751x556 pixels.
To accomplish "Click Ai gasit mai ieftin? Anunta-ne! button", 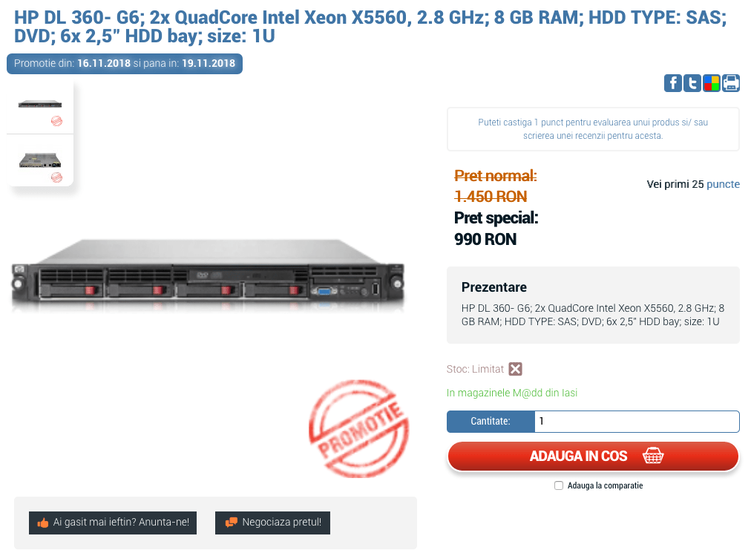I will click(113, 523).
